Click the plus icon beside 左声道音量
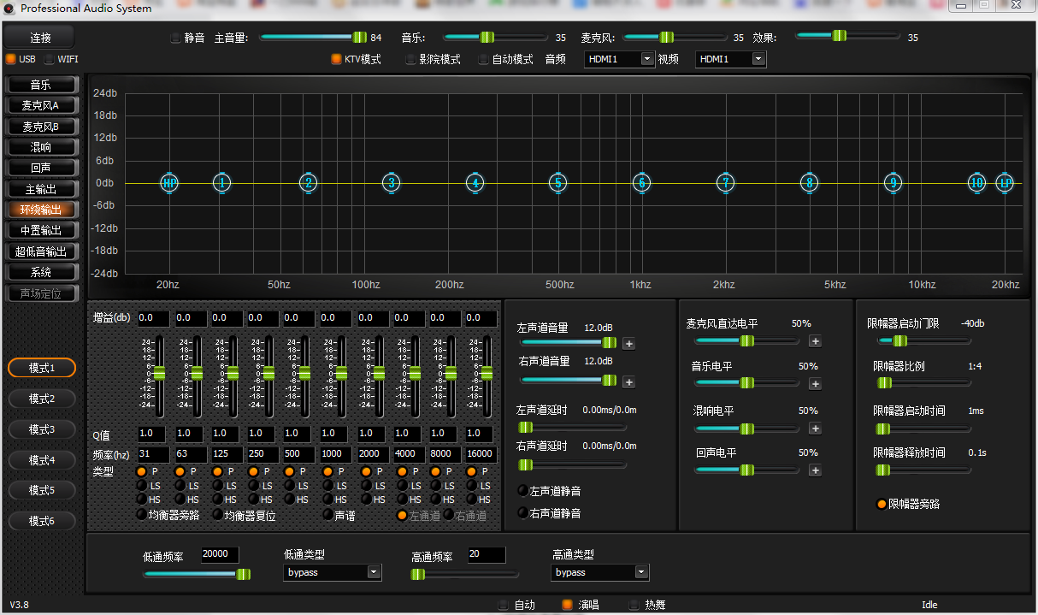The image size is (1038, 615). click(x=629, y=344)
